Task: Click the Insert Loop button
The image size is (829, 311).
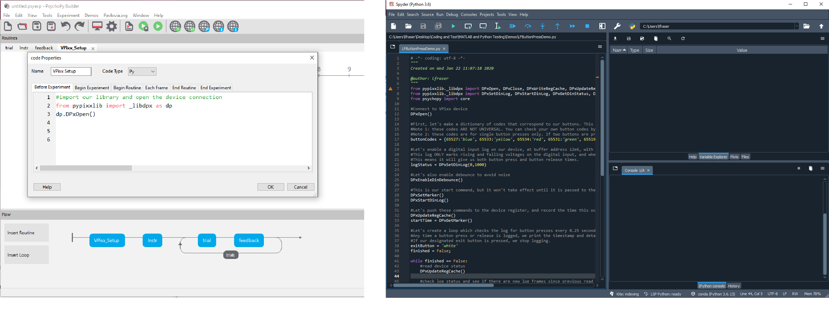Action: pyautogui.click(x=26, y=255)
